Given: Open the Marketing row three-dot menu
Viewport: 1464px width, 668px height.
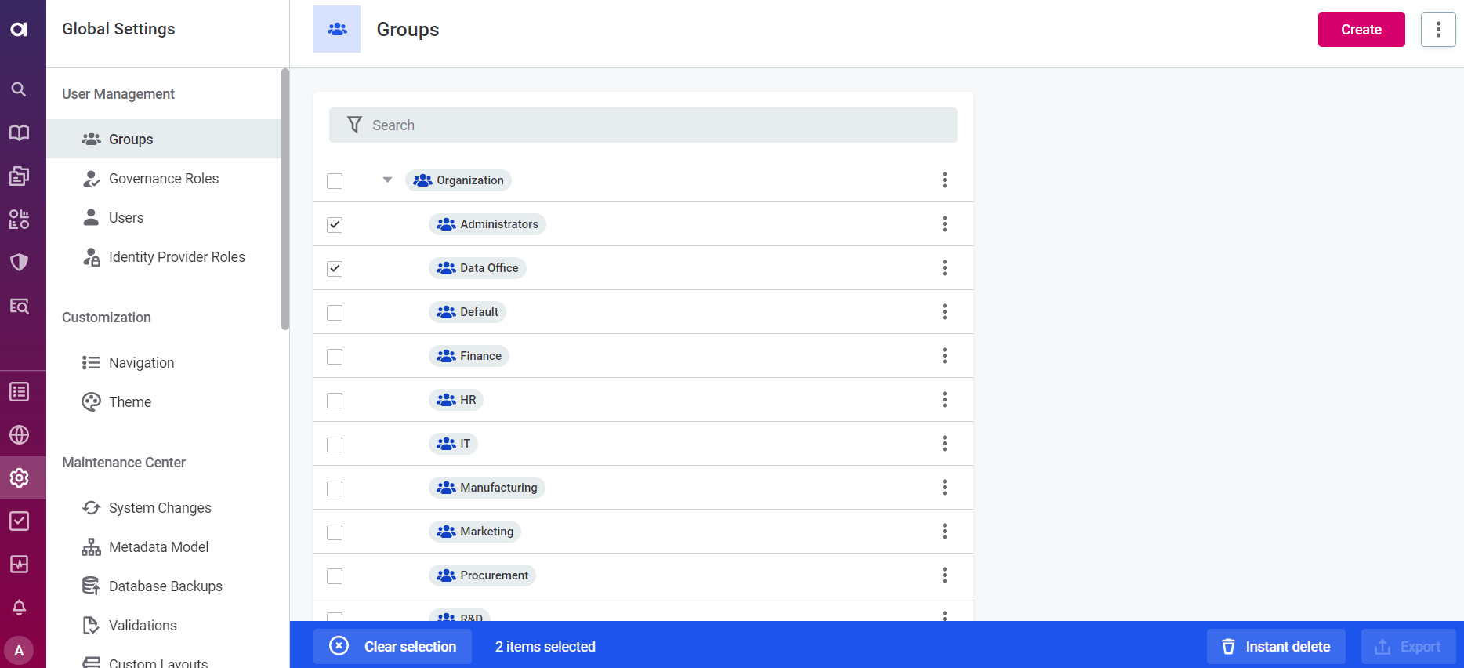Looking at the screenshot, I should click(944, 532).
